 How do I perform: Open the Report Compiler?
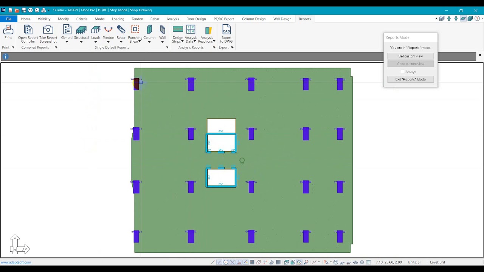click(28, 34)
